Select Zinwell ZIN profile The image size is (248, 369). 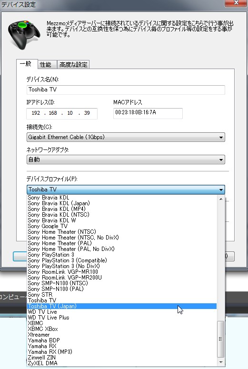click(x=122, y=358)
